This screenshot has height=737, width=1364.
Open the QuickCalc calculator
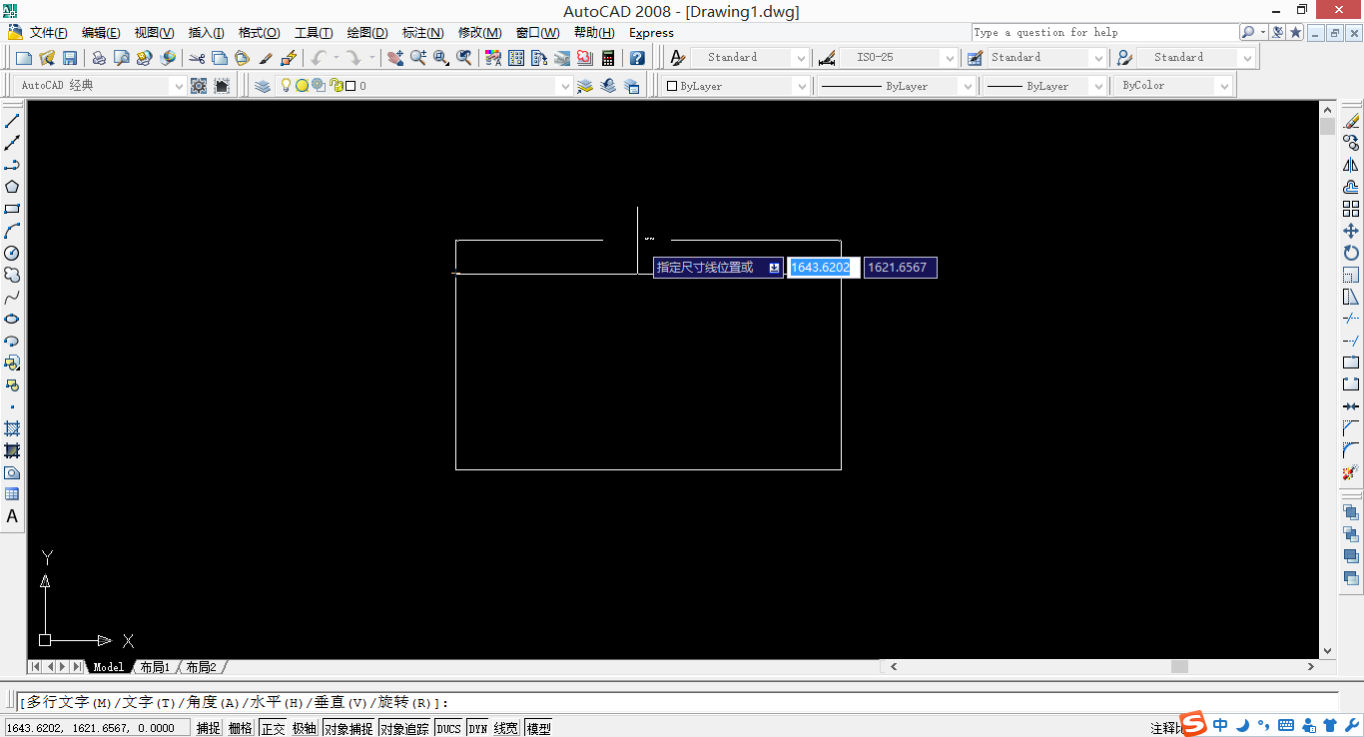608,58
